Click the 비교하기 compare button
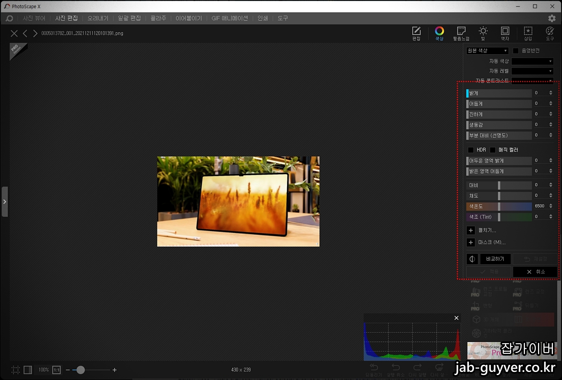562x380 pixels. pos(495,259)
